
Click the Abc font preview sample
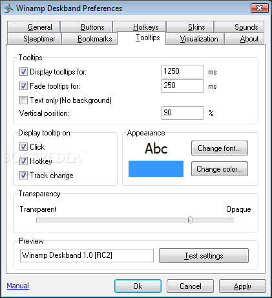(156, 148)
